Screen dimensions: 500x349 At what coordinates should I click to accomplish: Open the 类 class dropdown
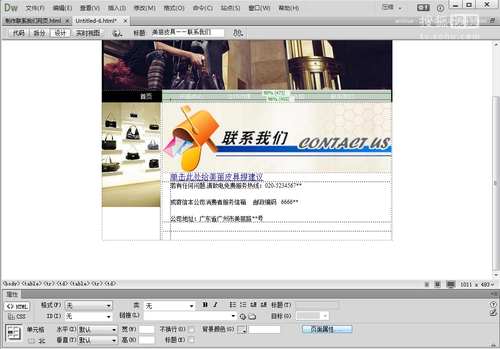170,305
